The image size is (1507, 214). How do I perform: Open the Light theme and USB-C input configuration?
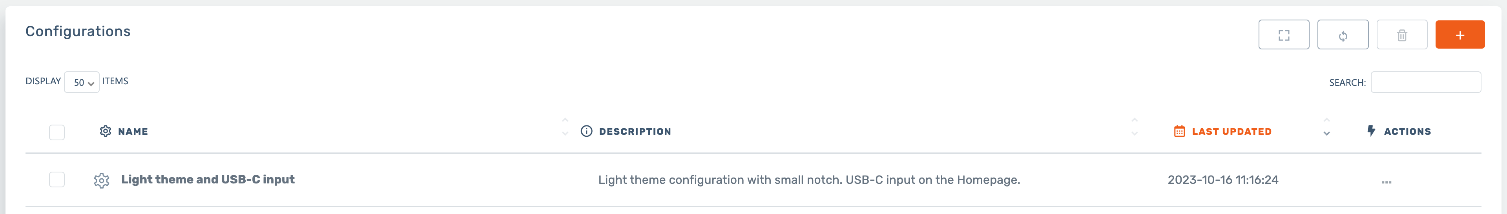click(208, 180)
